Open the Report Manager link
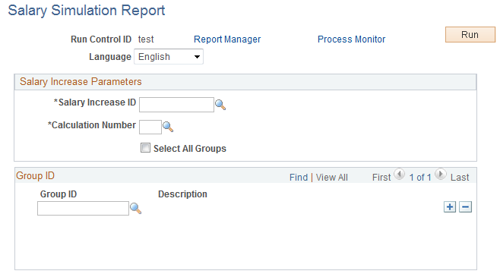The height and width of the screenshot is (274, 500). tap(227, 39)
